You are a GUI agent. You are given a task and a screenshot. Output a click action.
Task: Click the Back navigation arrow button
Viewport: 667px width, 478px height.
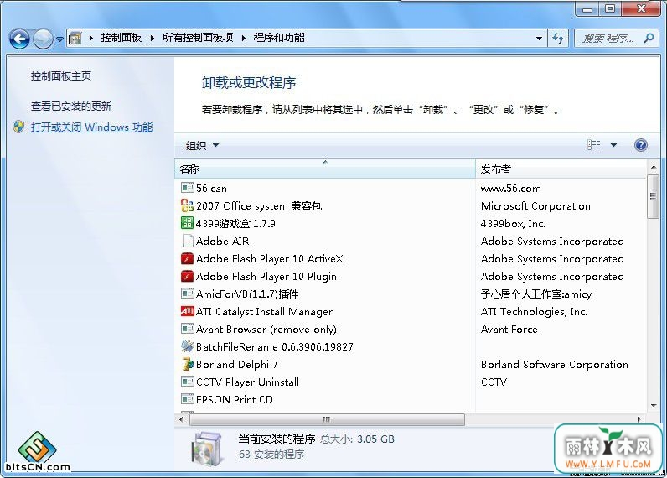tap(19, 39)
